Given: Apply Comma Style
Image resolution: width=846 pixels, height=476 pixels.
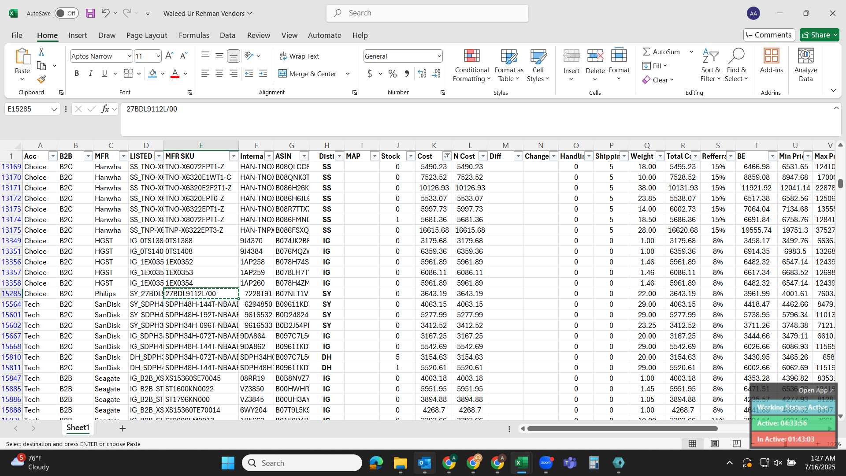Looking at the screenshot, I should pos(407,74).
